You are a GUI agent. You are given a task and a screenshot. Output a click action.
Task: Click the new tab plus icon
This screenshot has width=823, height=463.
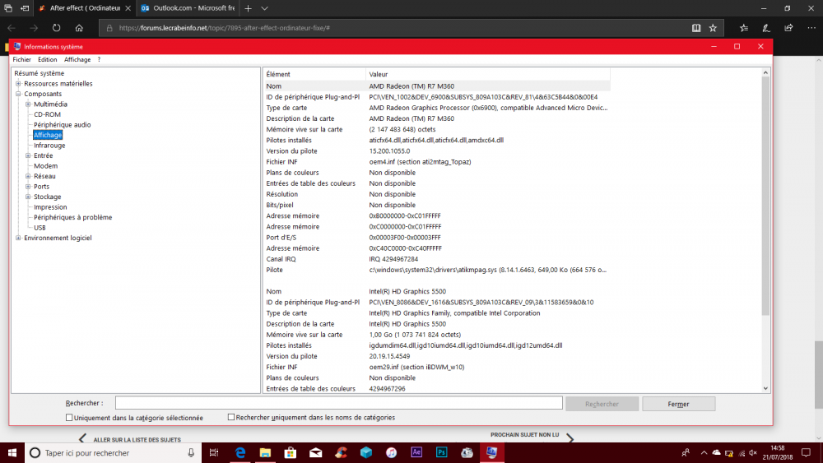(x=249, y=8)
